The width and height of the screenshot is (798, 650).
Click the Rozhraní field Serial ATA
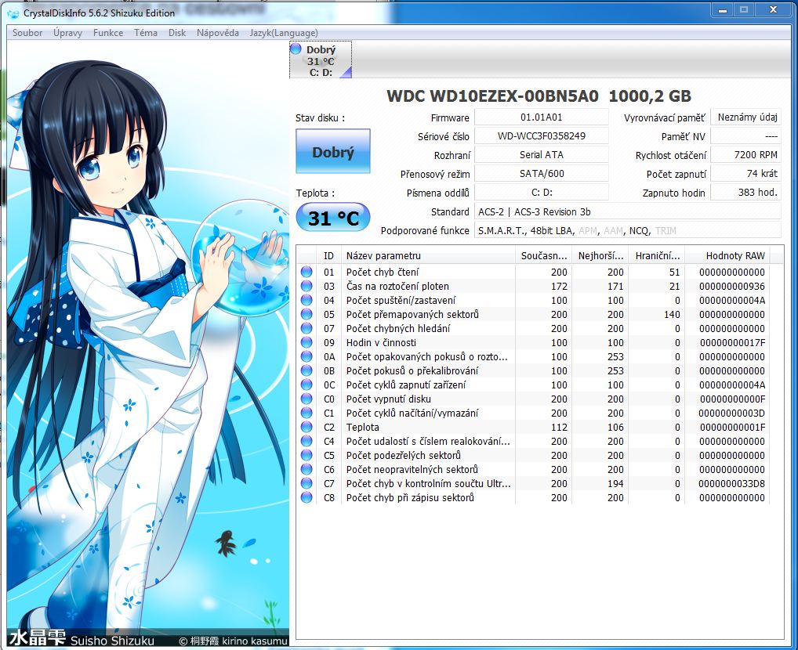[x=541, y=154]
